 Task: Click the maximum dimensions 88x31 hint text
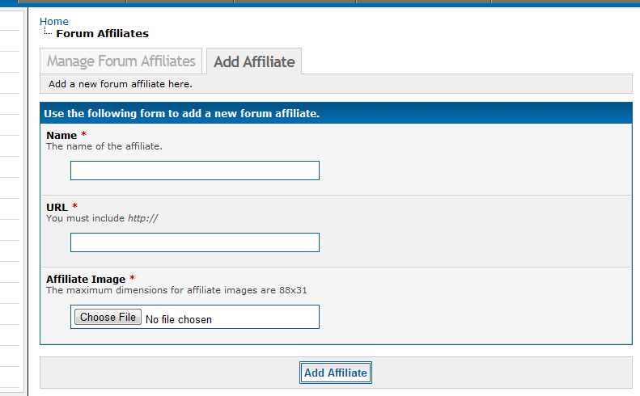point(176,290)
